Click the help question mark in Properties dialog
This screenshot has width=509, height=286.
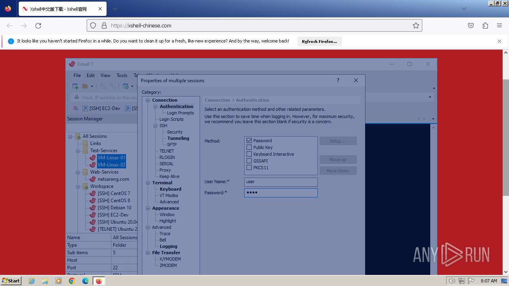338,80
